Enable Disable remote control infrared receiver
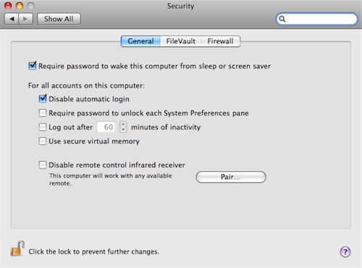 click(x=43, y=165)
